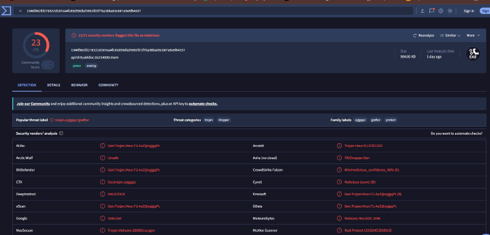This screenshot has width=490, height=235.
Task: Click the alert icon in the Google row
Action: (x=102, y=218)
